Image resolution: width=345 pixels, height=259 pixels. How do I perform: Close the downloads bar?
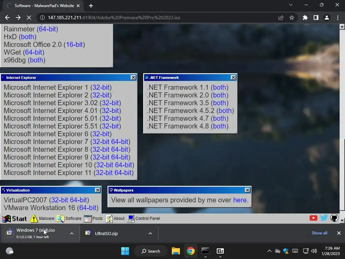point(339,233)
